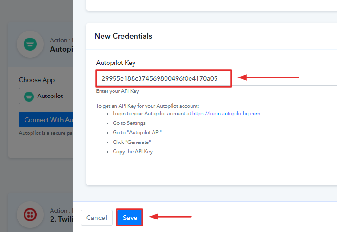Click the Connect With Autopilot button
337x232 pixels.
(x=46, y=119)
